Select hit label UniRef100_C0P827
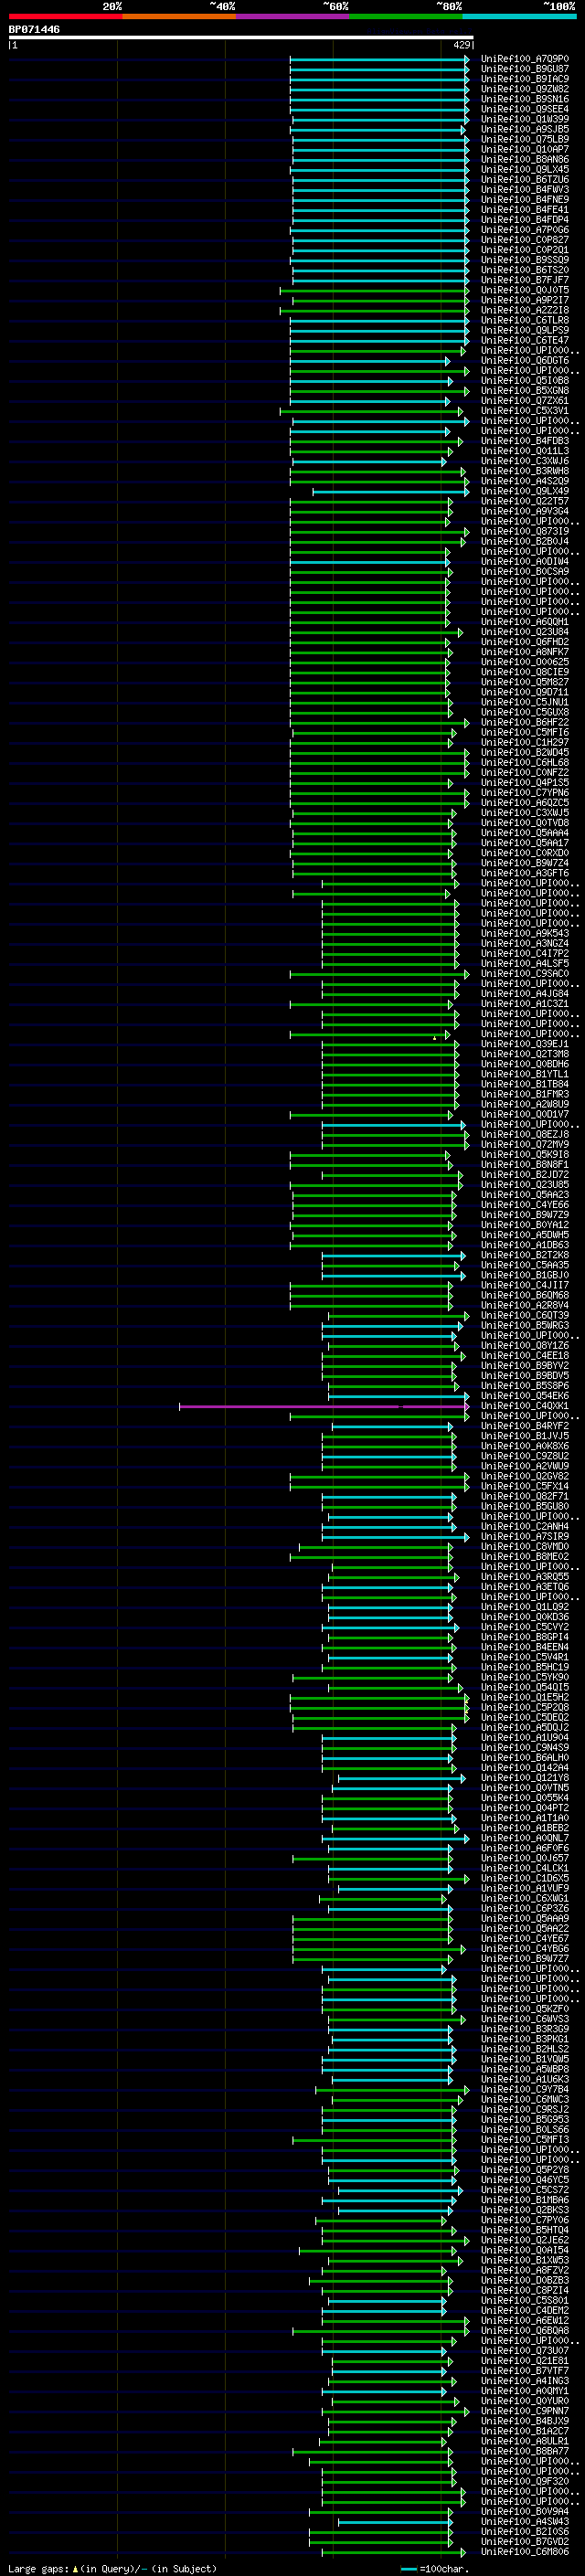Viewport: 585px width, 2576px height. tap(524, 240)
